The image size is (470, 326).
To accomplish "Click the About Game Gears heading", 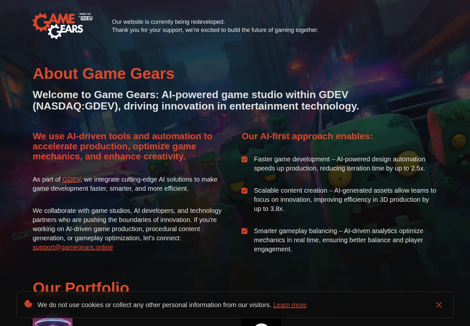I will click(x=103, y=73).
